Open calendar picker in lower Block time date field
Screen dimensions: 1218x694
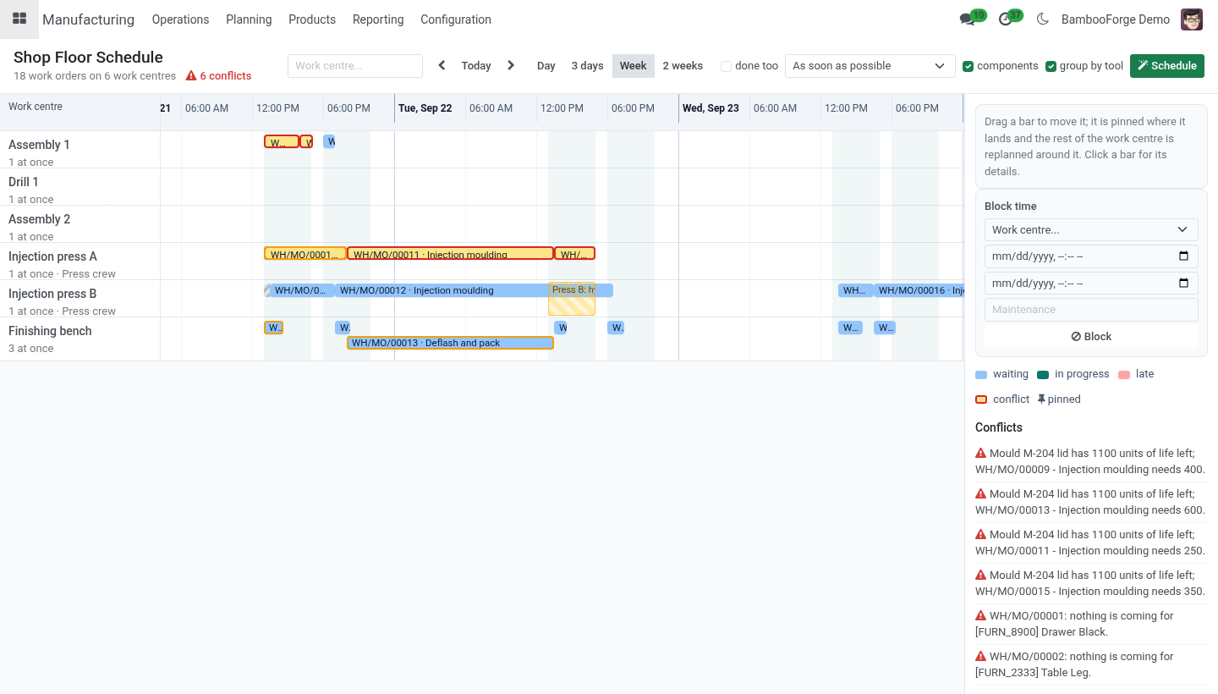click(1183, 284)
